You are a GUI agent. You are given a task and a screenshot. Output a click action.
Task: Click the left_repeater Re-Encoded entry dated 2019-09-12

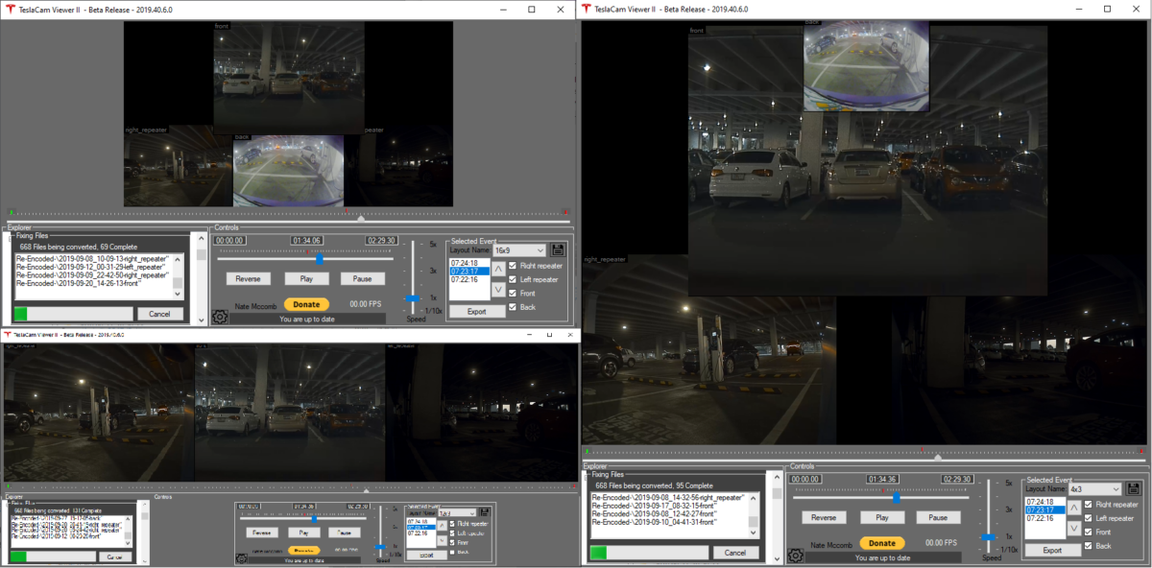[92, 267]
